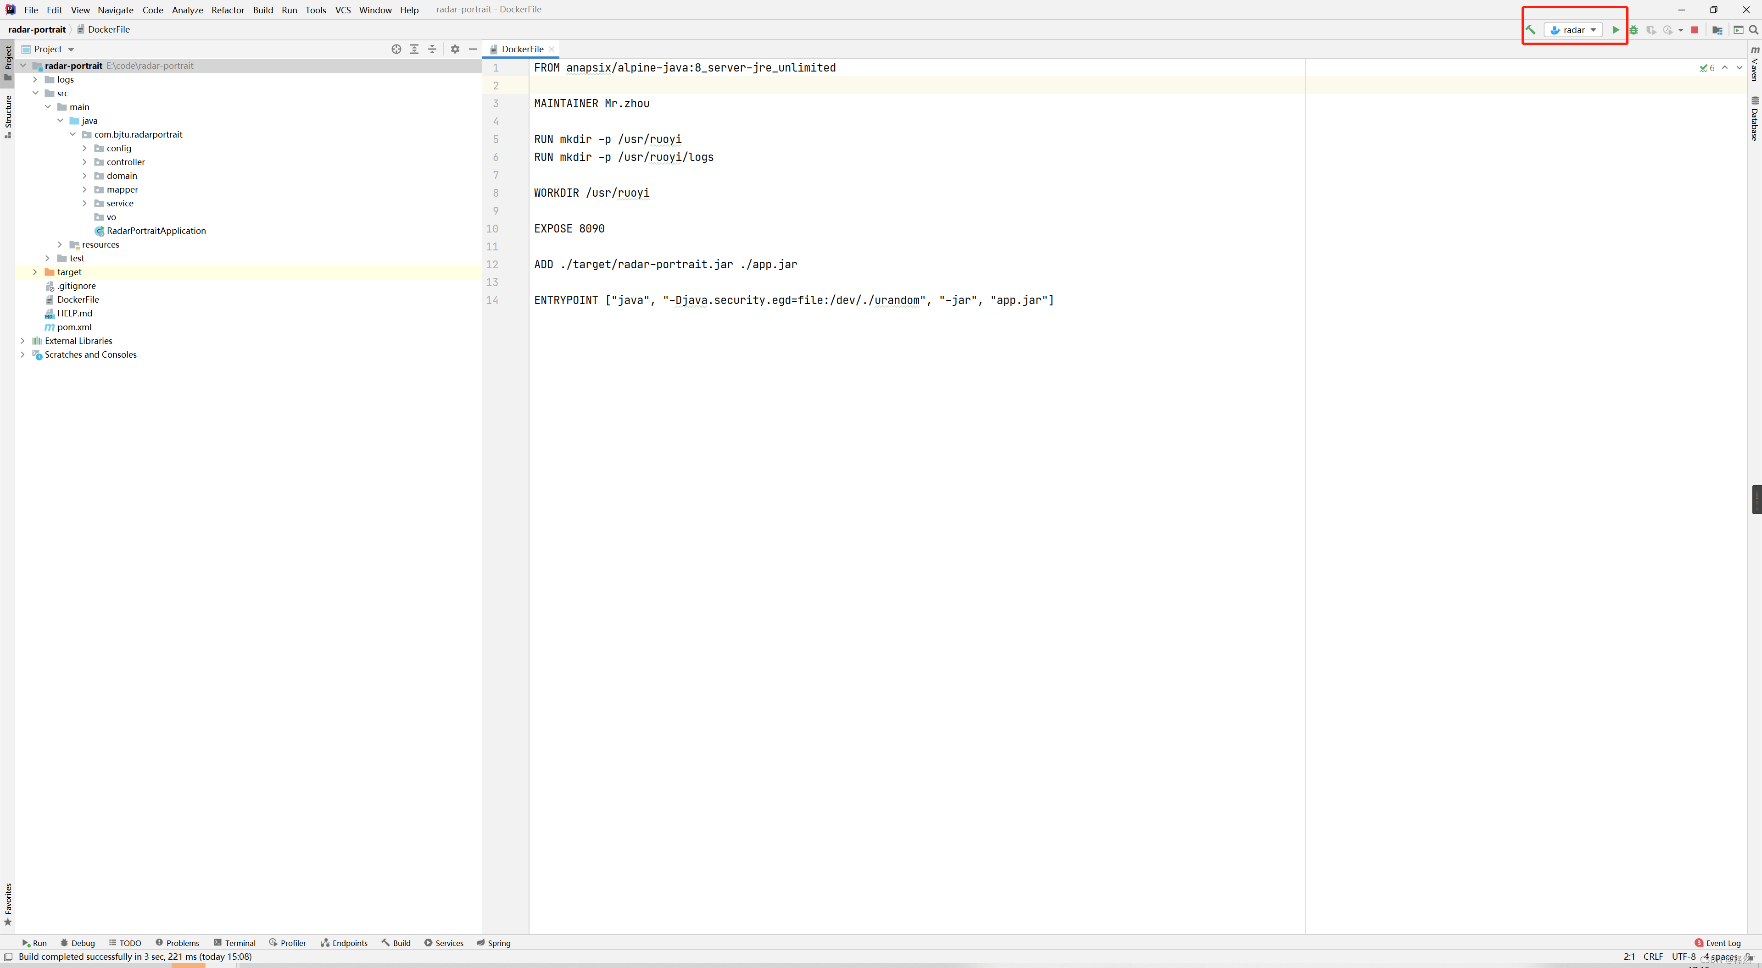1762x968 pixels.
Task: Click radar-portrait in the breadcrumb bar
Action: (37, 29)
